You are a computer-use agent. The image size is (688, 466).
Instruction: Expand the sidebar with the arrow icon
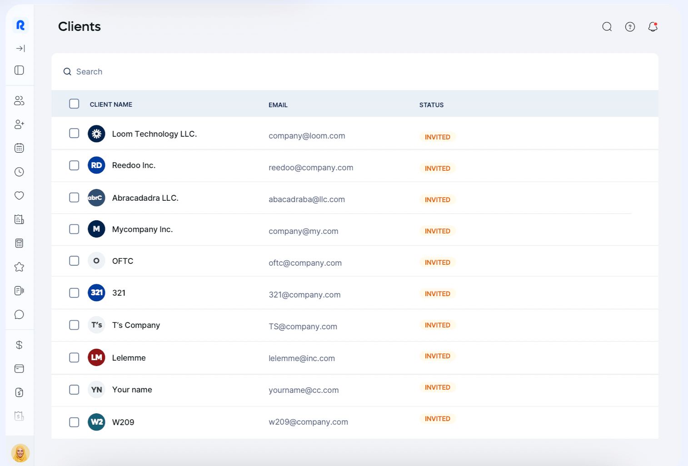click(x=20, y=49)
